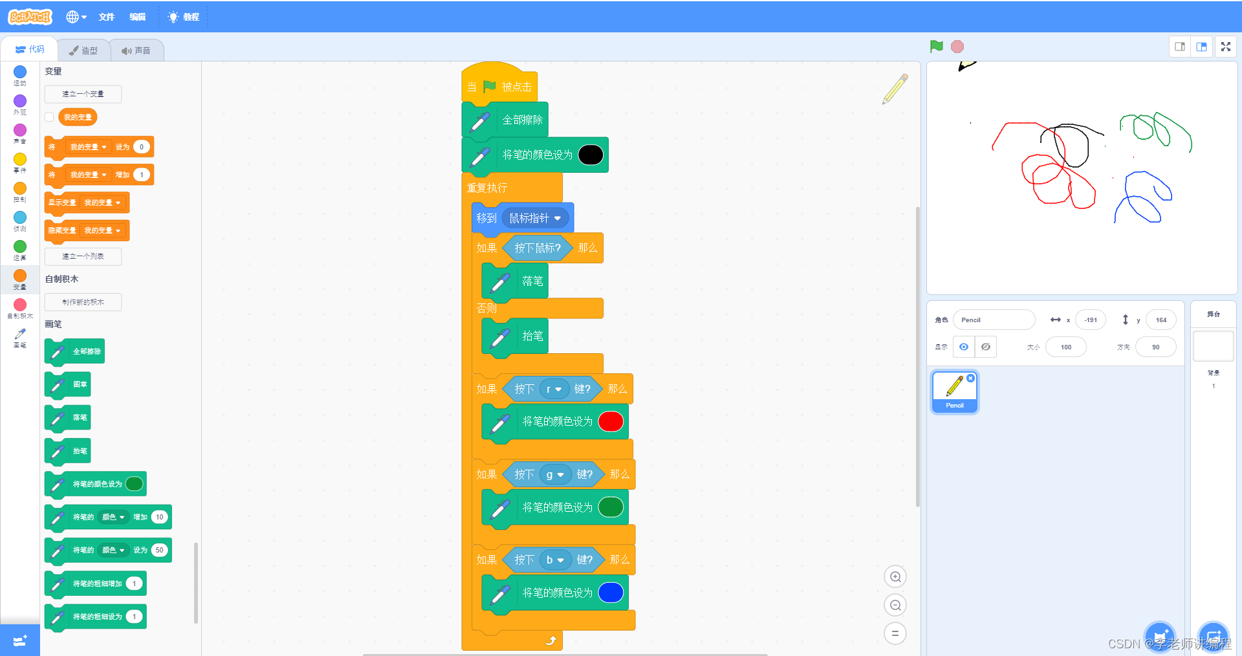
Task: Delete the Pencil sprite with x badge
Action: coord(970,378)
